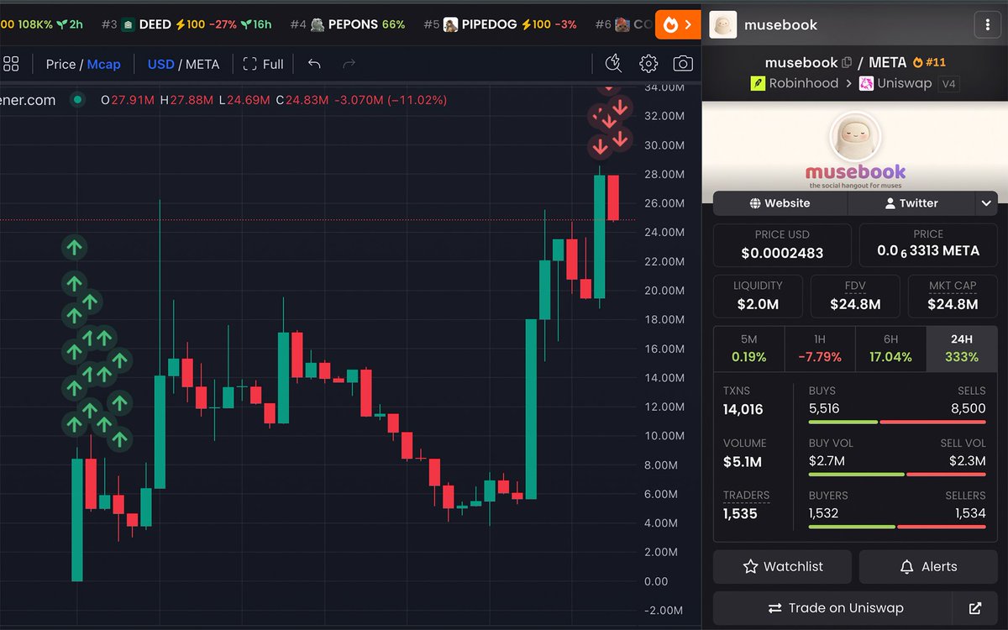Select the 1H timeframe tab
The height and width of the screenshot is (630, 1008).
[x=820, y=349]
